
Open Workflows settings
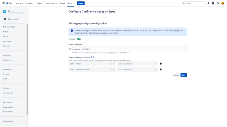(7, 69)
